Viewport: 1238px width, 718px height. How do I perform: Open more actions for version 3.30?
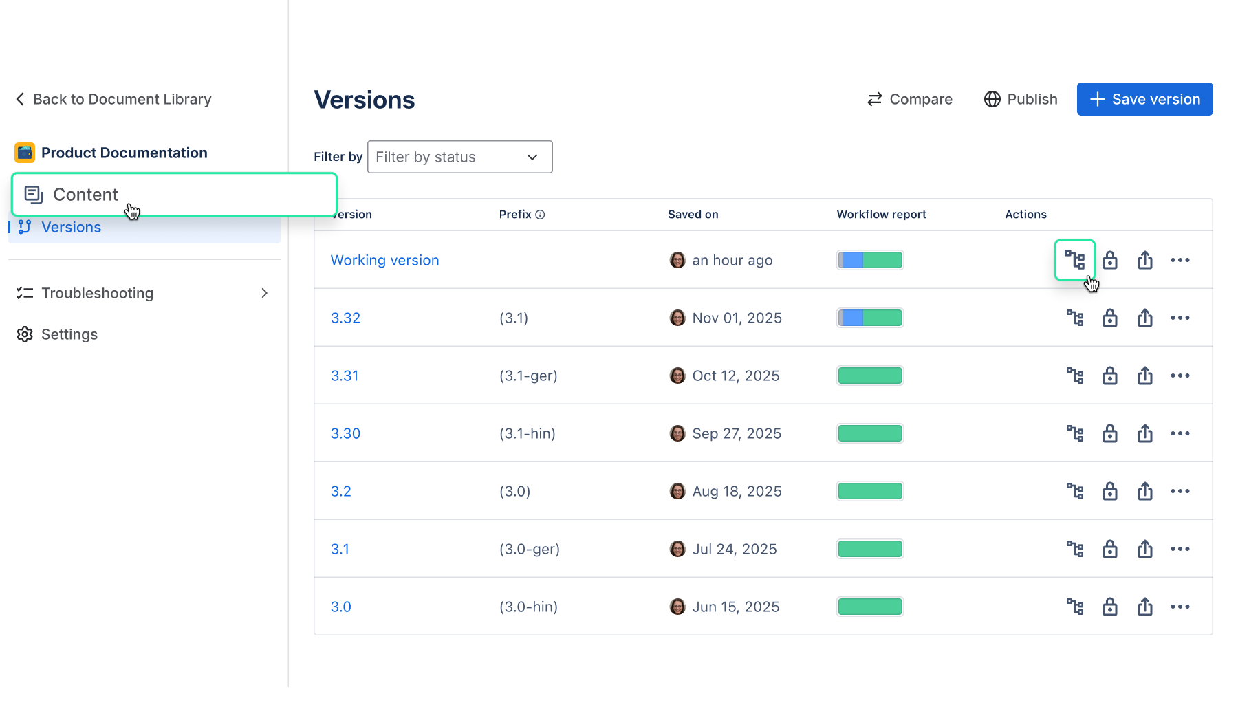pyautogui.click(x=1180, y=433)
